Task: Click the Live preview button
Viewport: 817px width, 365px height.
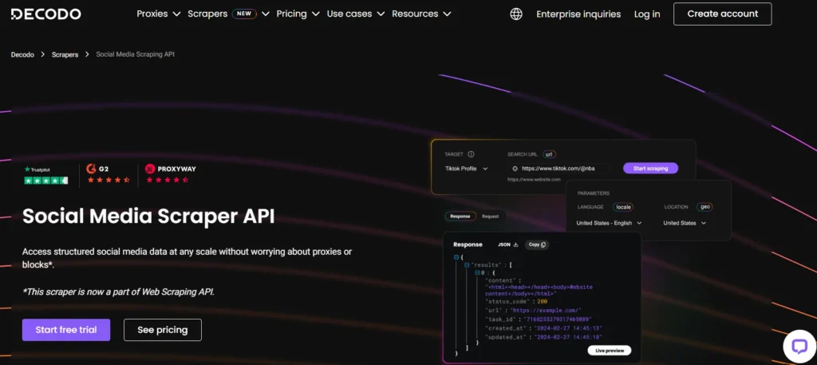Action: (x=609, y=351)
